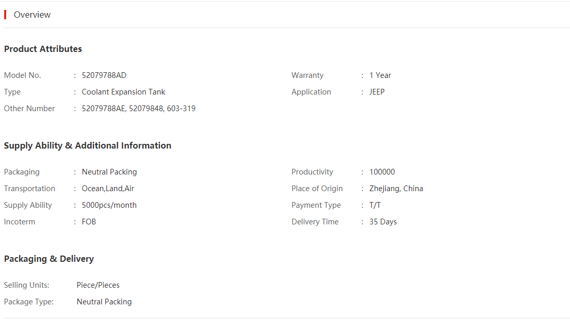
Task: Click the Package Type label
Action: 29,302
